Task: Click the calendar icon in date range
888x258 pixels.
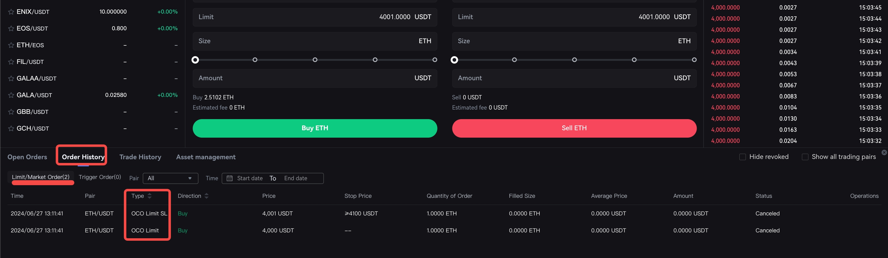Action: point(229,178)
